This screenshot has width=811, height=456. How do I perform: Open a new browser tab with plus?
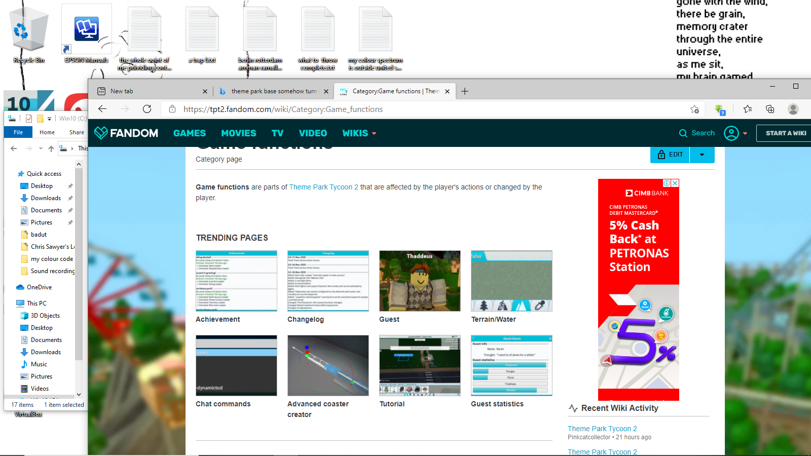(465, 91)
